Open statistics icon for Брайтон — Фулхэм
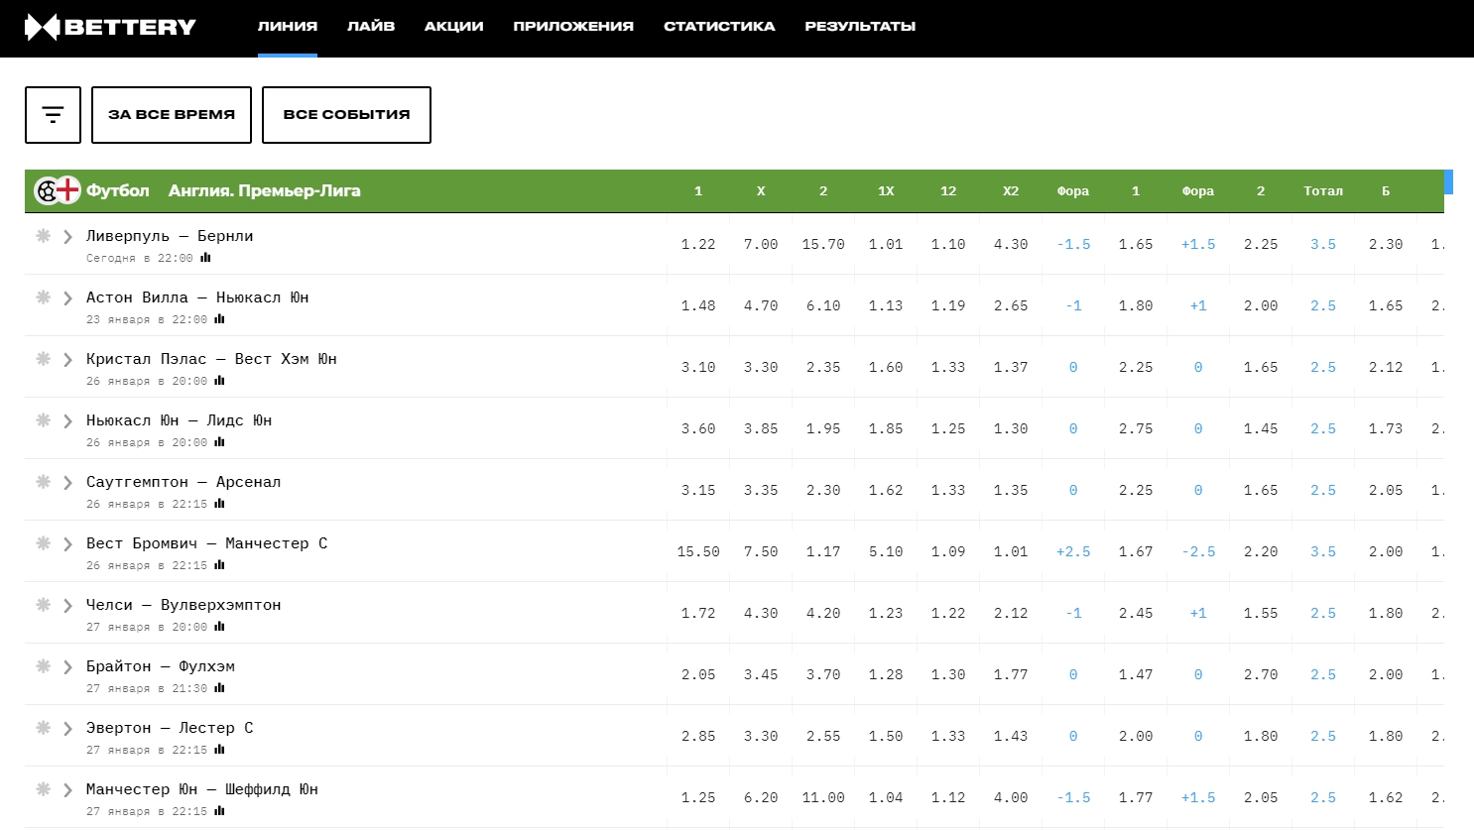The image size is (1474, 830). pos(219,688)
